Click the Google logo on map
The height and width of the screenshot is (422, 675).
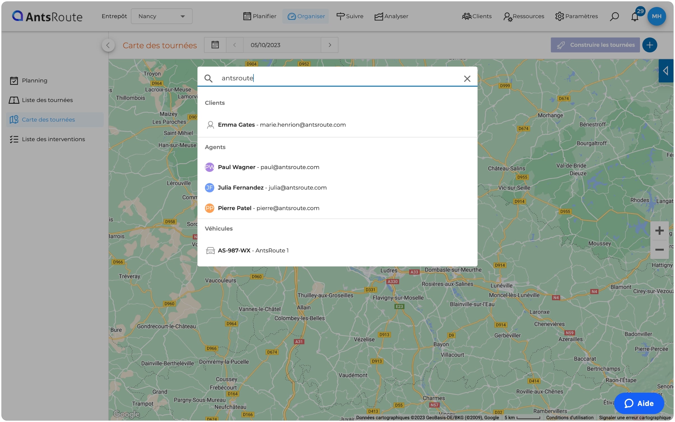(126, 414)
